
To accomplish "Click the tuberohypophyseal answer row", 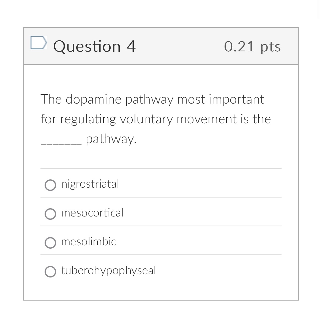I will pyautogui.click(x=161, y=271).
